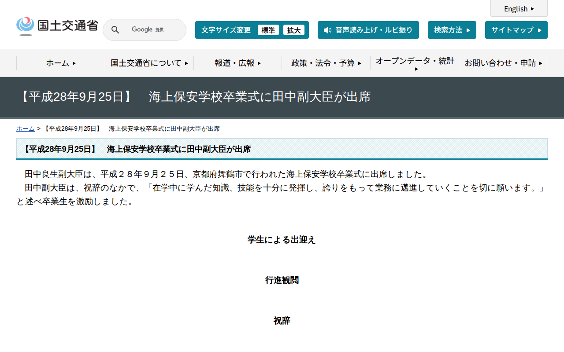The height and width of the screenshot is (352, 564).
Task: Click the breadcrumb arrow after ホーム
Action: click(39, 128)
